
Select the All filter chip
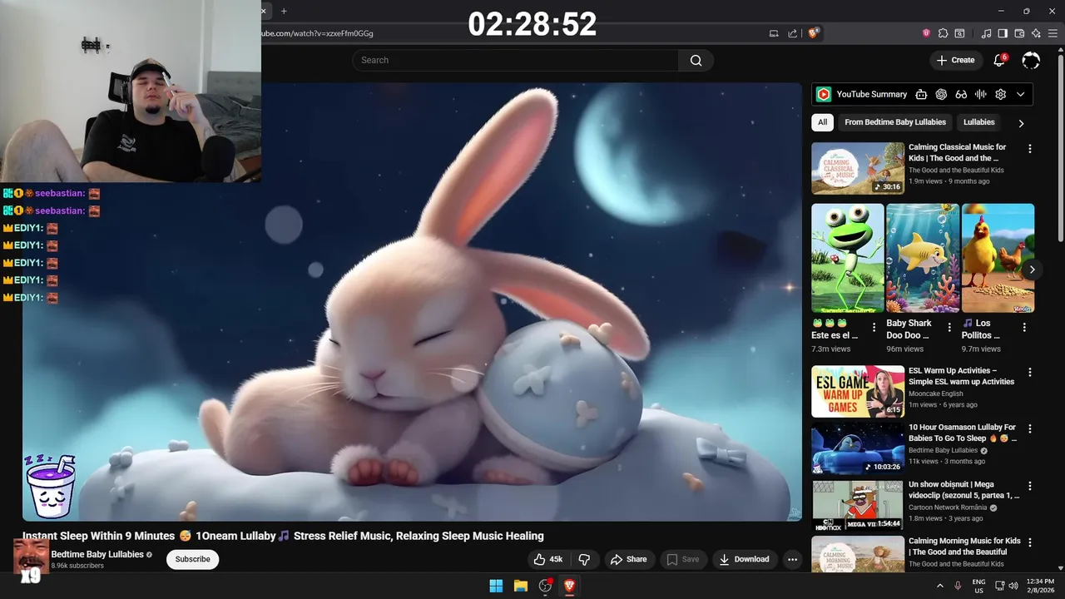(822, 122)
